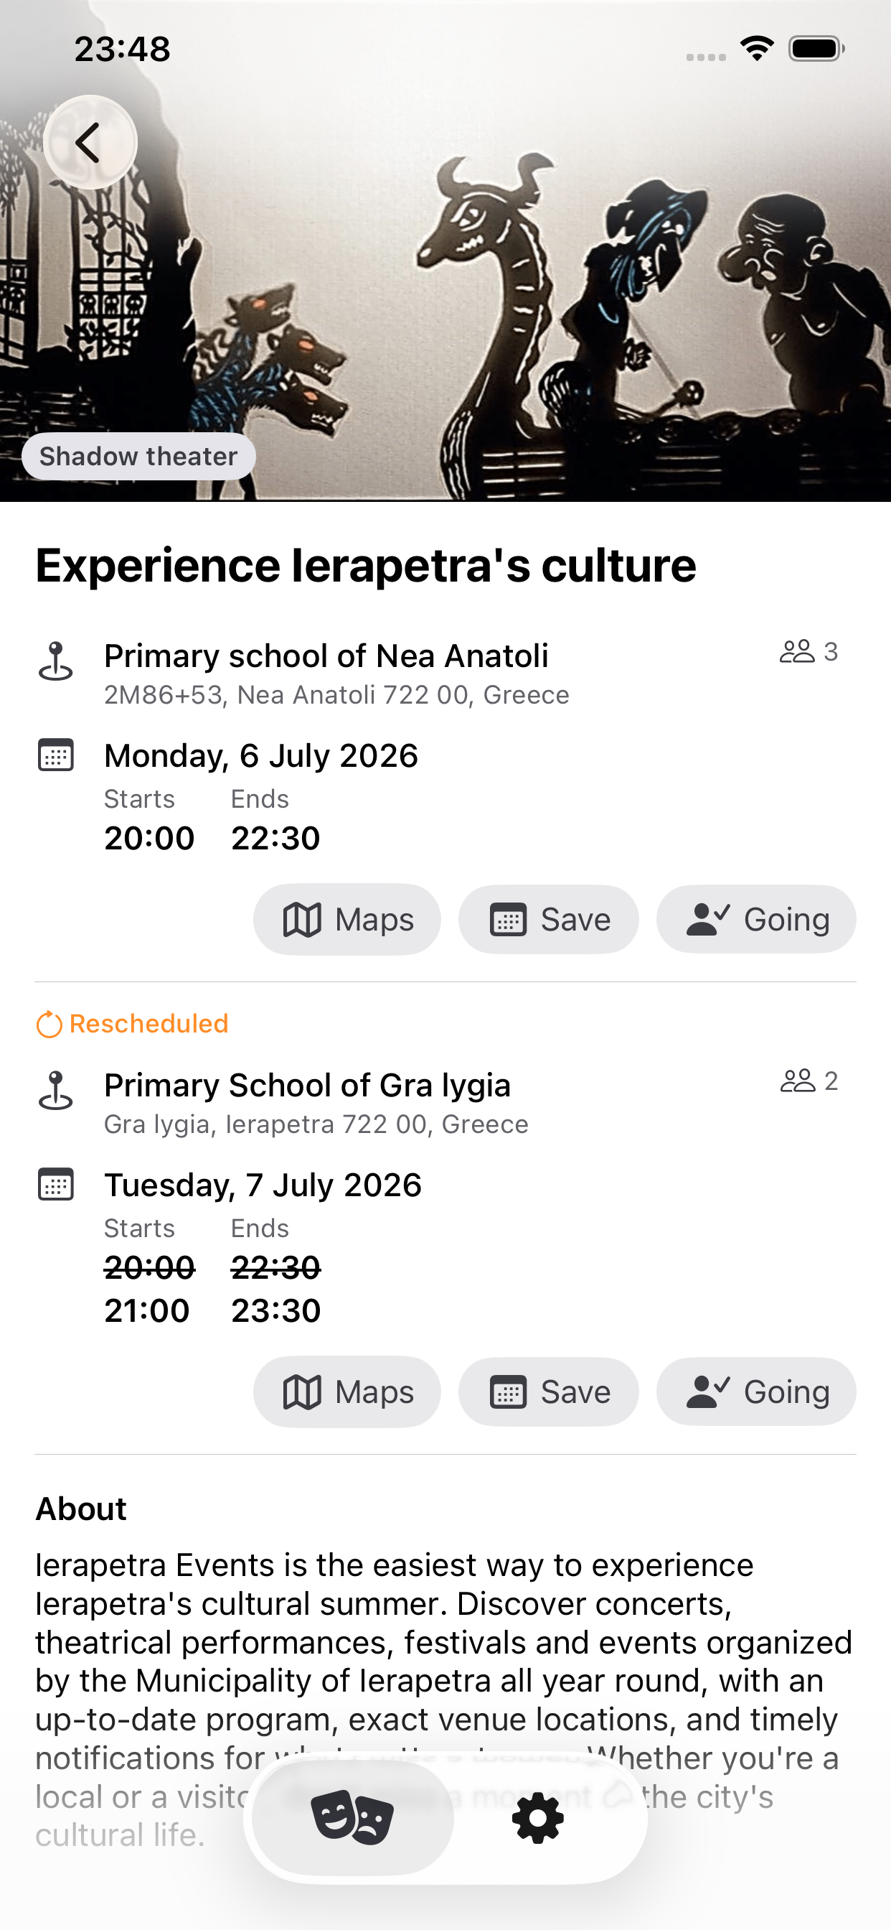This screenshot has width=891, height=1930.
Task: Open Maps for Primary school of Nea Anatoli
Action: 346,919
